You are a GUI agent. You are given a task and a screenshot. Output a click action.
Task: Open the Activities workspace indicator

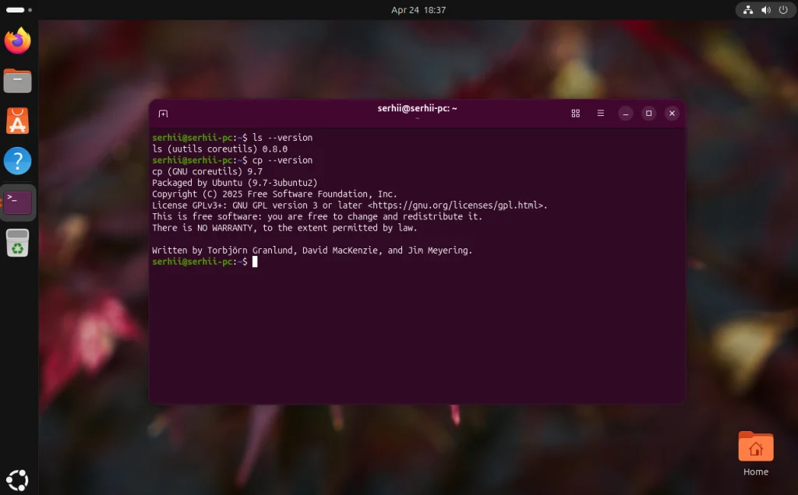coord(19,9)
